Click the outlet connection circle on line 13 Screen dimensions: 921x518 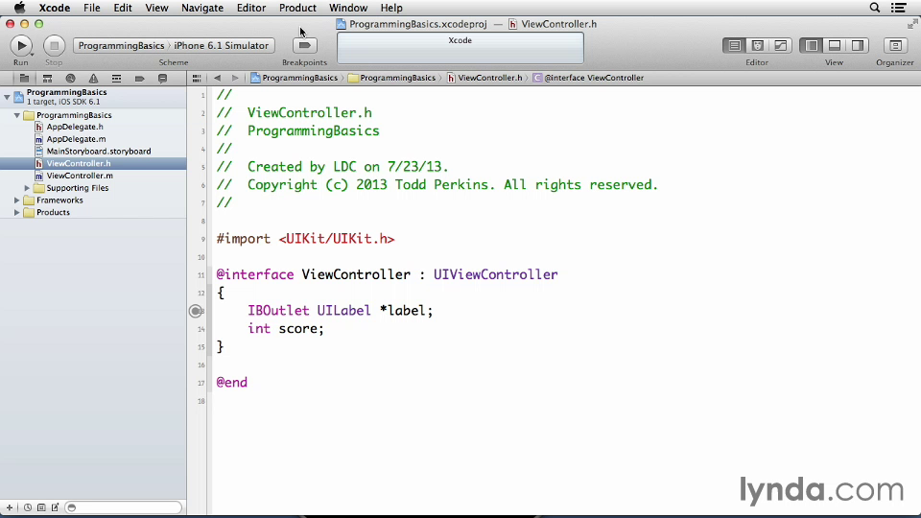click(196, 311)
